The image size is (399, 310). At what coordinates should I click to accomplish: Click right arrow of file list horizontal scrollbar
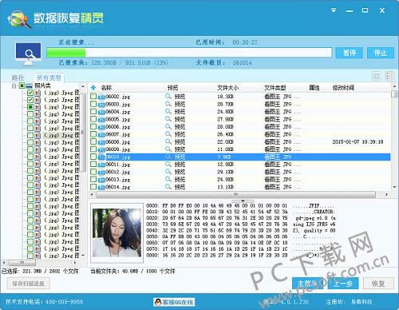[386, 195]
